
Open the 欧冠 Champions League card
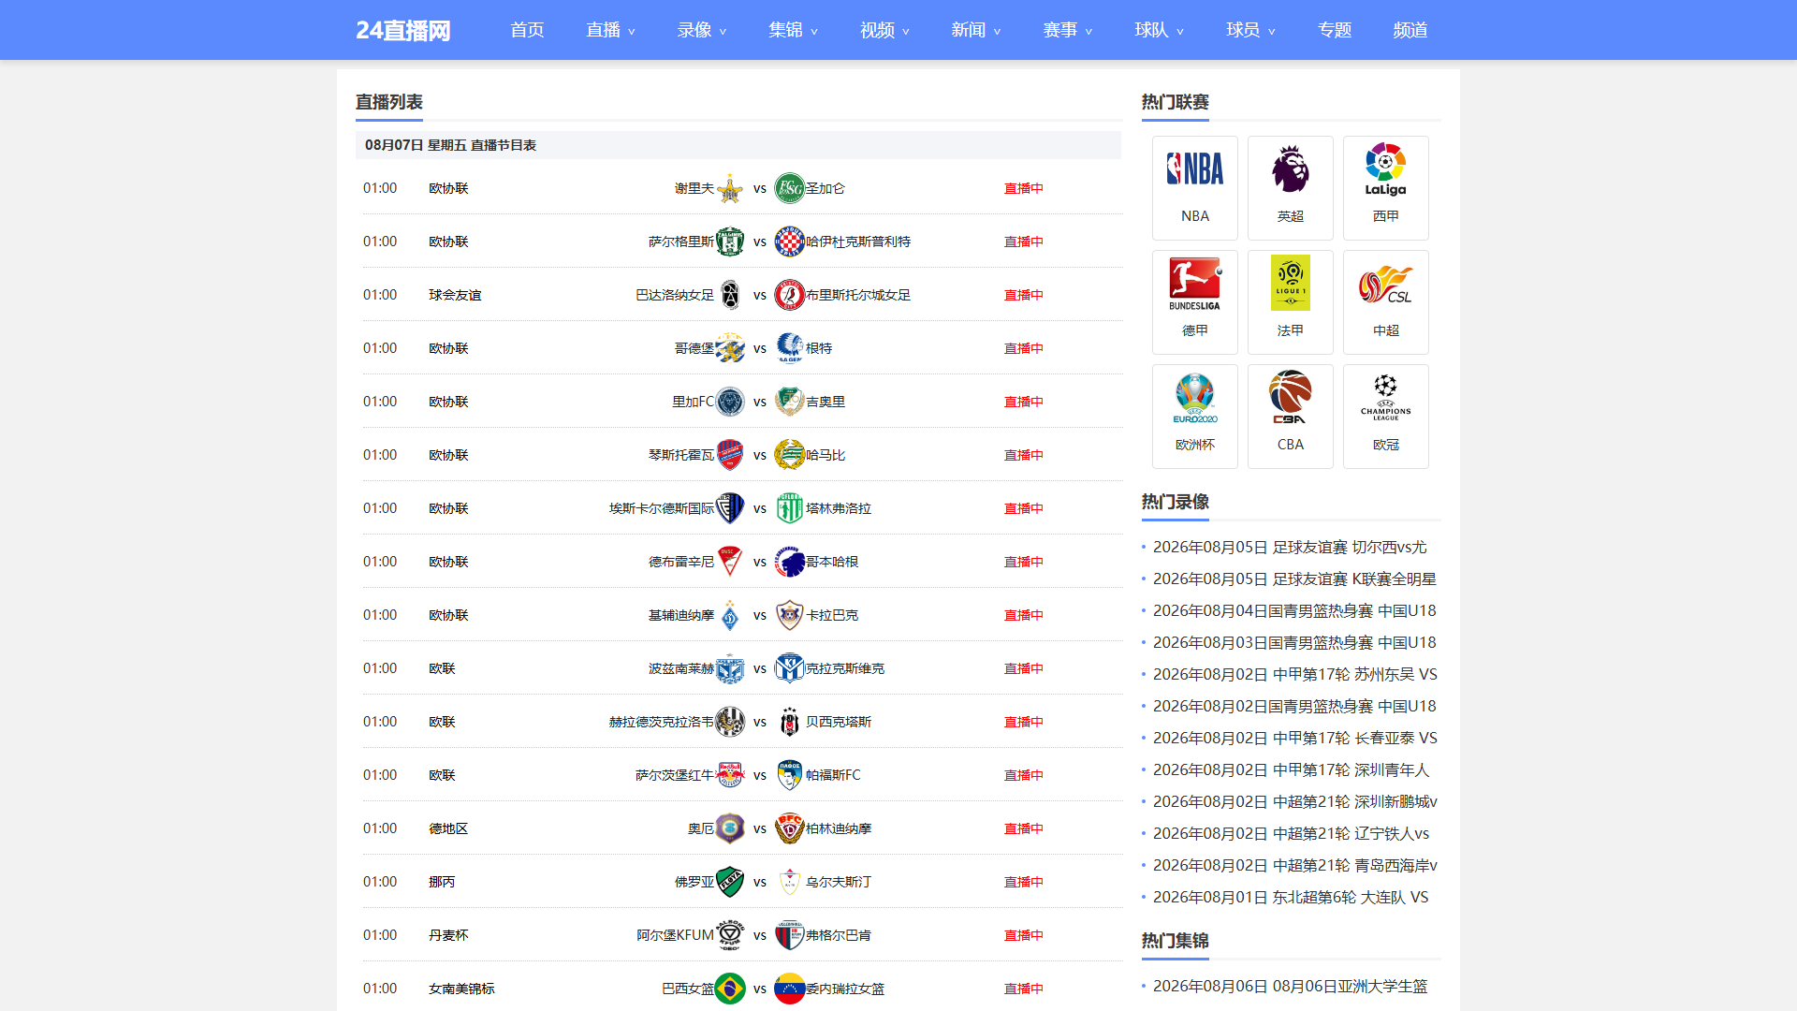pyautogui.click(x=1385, y=417)
